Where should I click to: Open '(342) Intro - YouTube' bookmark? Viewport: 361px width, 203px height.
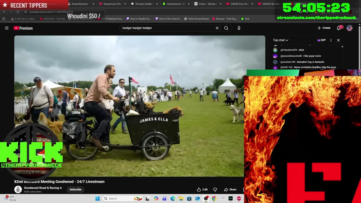coord(52,19)
